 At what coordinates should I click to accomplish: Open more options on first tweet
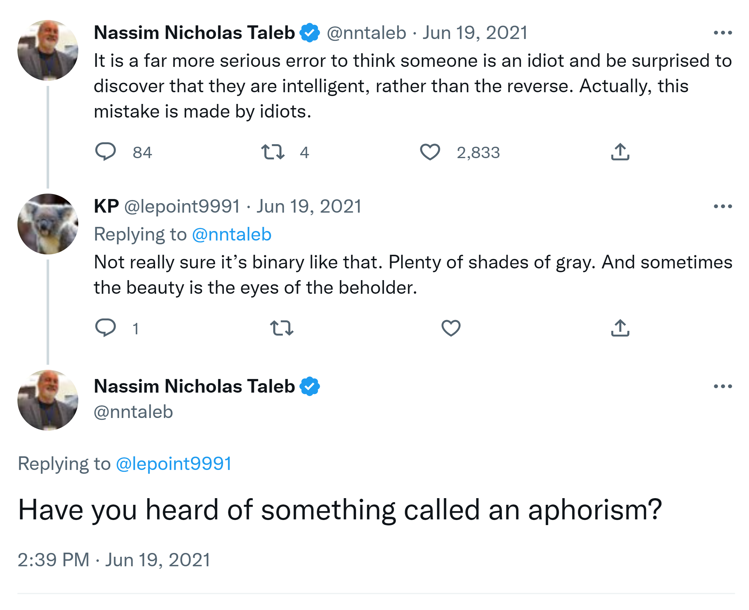click(723, 33)
